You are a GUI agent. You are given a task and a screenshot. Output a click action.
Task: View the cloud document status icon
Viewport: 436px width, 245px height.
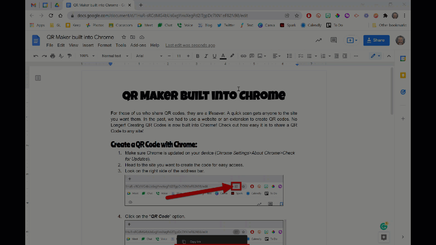point(142,37)
